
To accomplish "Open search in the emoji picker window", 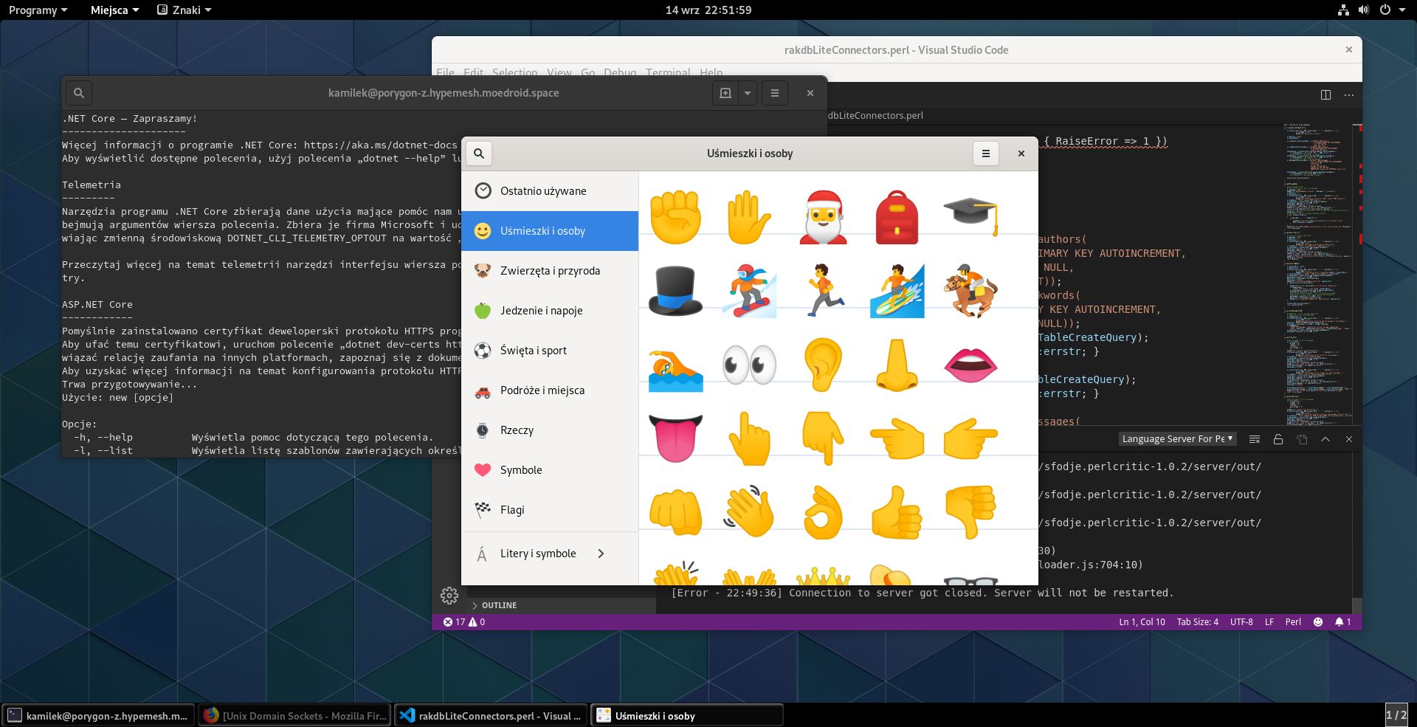I will point(479,154).
